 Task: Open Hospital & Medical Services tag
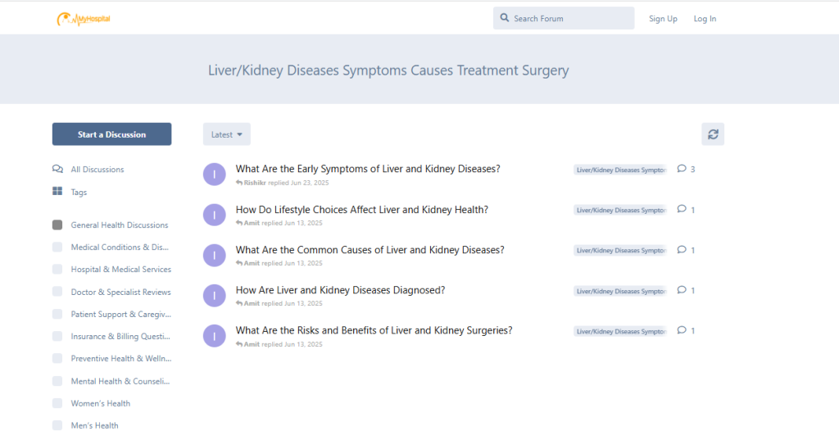(x=120, y=270)
